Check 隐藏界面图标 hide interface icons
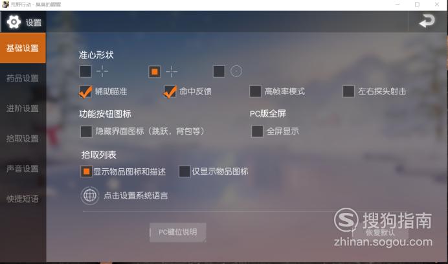The width and height of the screenshot is (448, 264). (86, 132)
